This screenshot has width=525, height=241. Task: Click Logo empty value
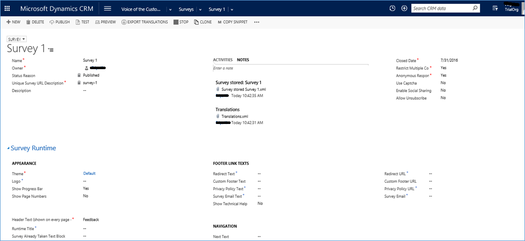click(x=85, y=181)
